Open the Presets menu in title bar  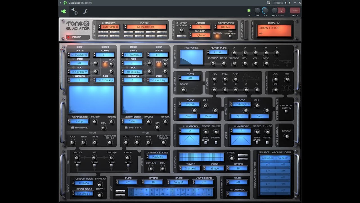[x=278, y=3]
